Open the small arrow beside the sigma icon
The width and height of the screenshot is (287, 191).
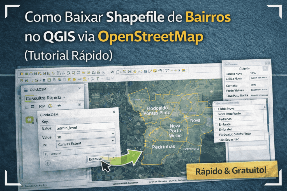click(x=89, y=79)
